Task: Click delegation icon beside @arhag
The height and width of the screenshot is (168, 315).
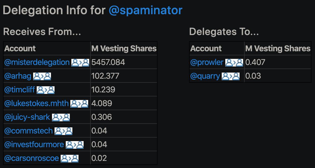Action: coord(42,76)
